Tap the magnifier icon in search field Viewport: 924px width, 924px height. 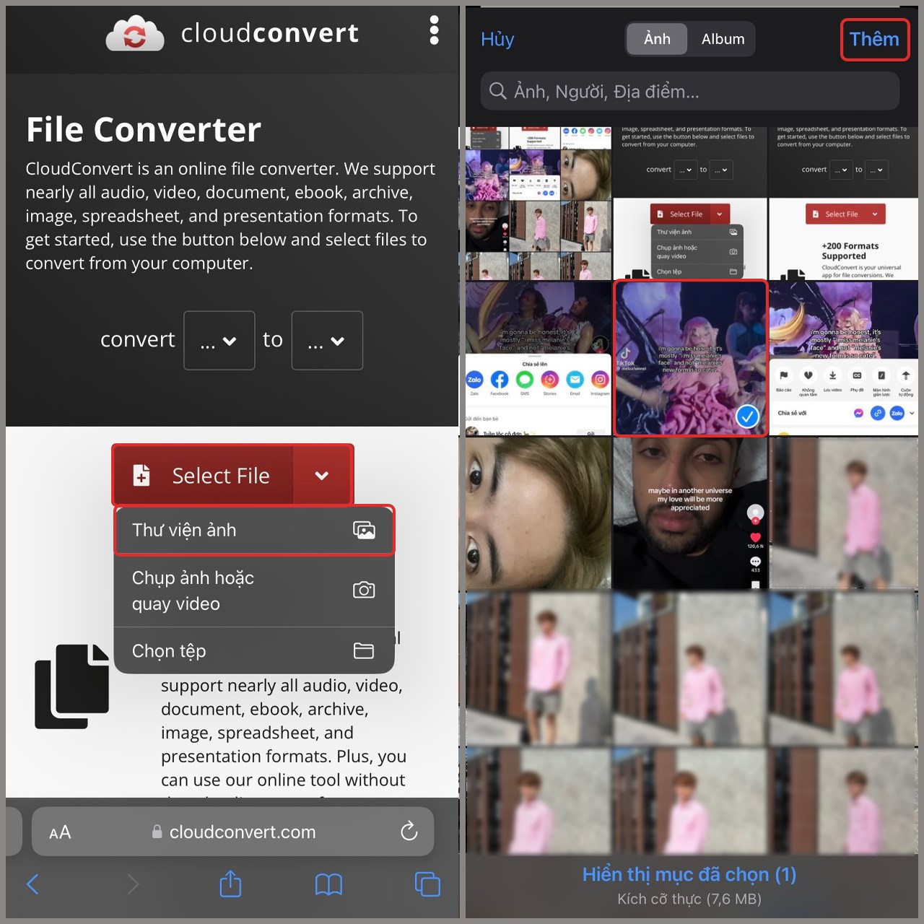tap(498, 91)
